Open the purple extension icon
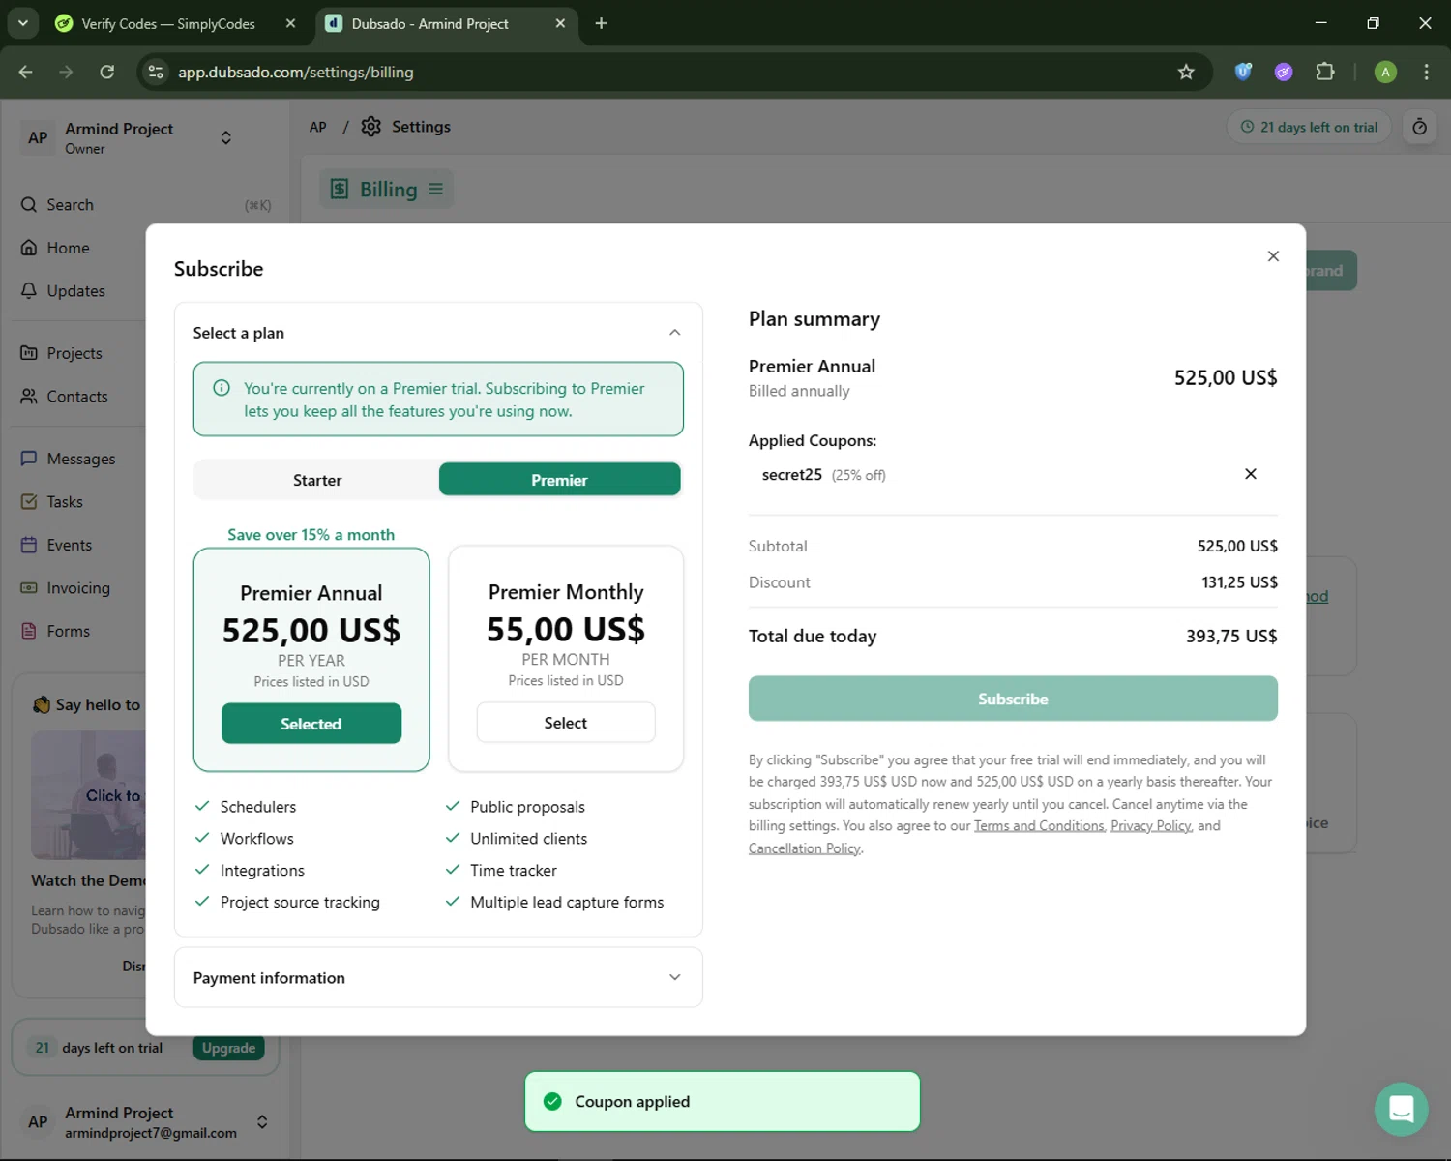 coord(1284,72)
